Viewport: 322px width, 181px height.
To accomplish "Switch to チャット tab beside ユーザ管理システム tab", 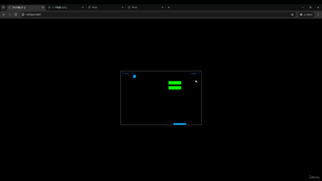I will [106, 8].
